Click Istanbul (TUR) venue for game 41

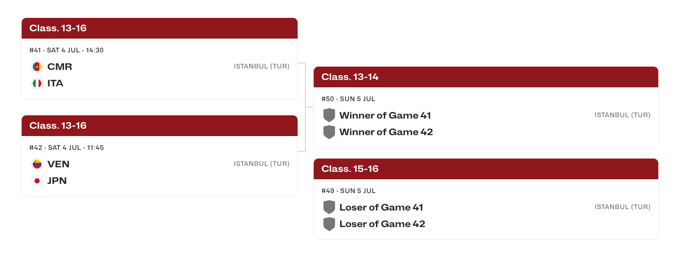262,66
